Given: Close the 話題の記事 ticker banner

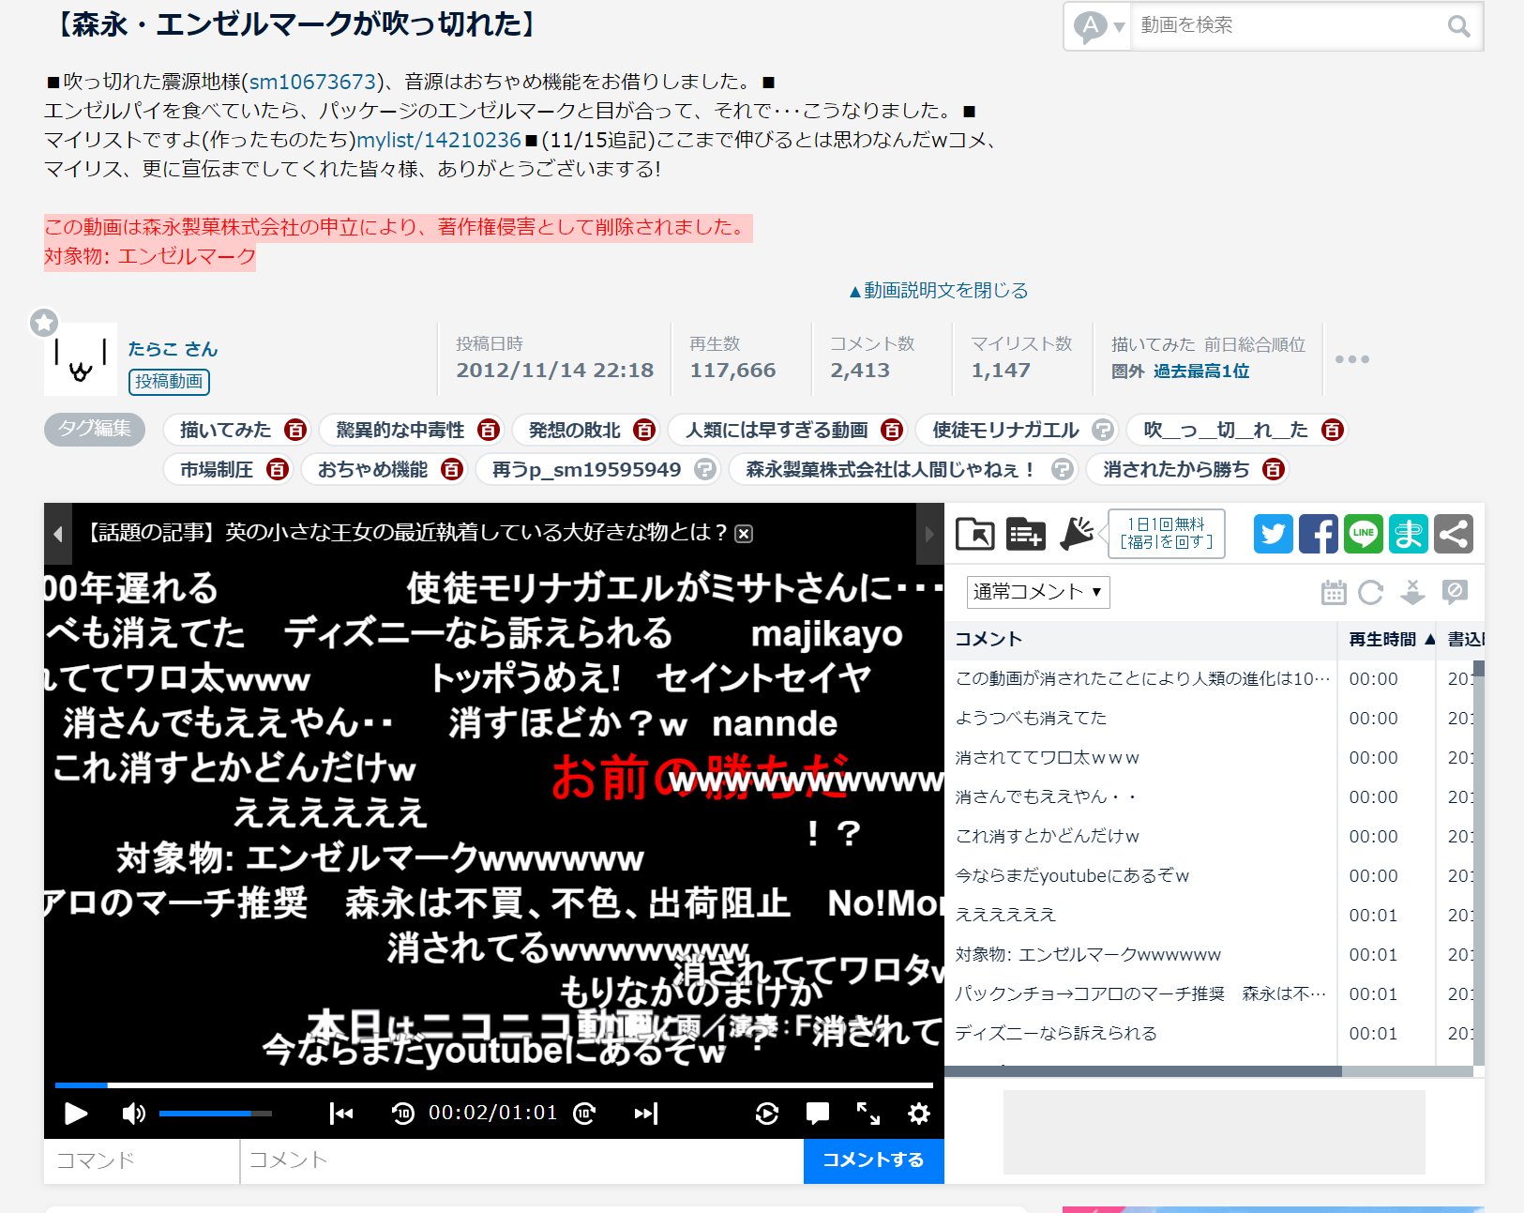Looking at the screenshot, I should pos(744,534).
